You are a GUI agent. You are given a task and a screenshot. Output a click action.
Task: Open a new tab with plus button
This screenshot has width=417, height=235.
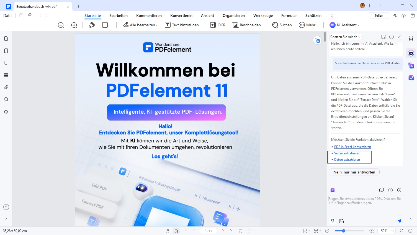tap(79, 6)
